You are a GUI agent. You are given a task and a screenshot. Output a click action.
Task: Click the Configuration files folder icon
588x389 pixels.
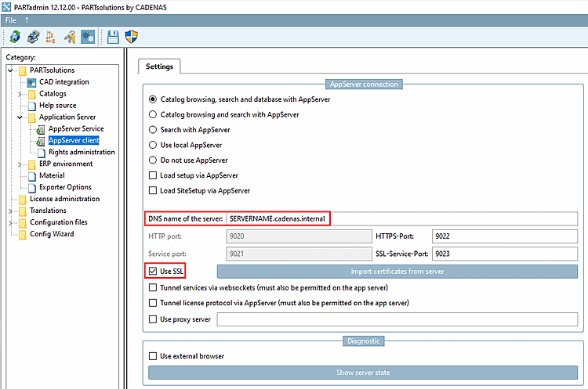pyautogui.click(x=23, y=223)
